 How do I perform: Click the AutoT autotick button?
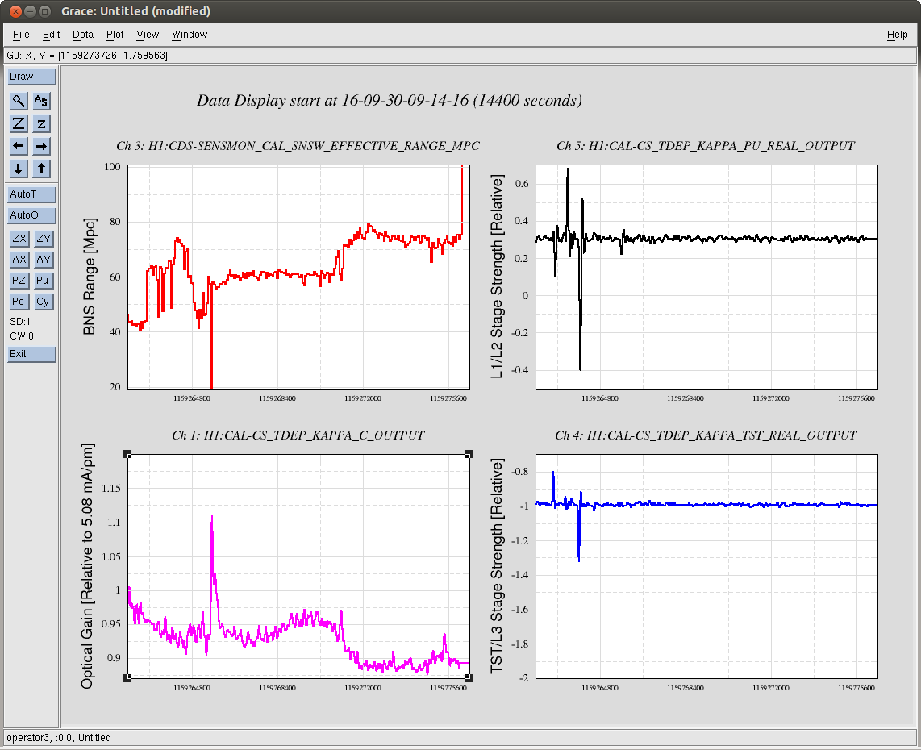31,194
